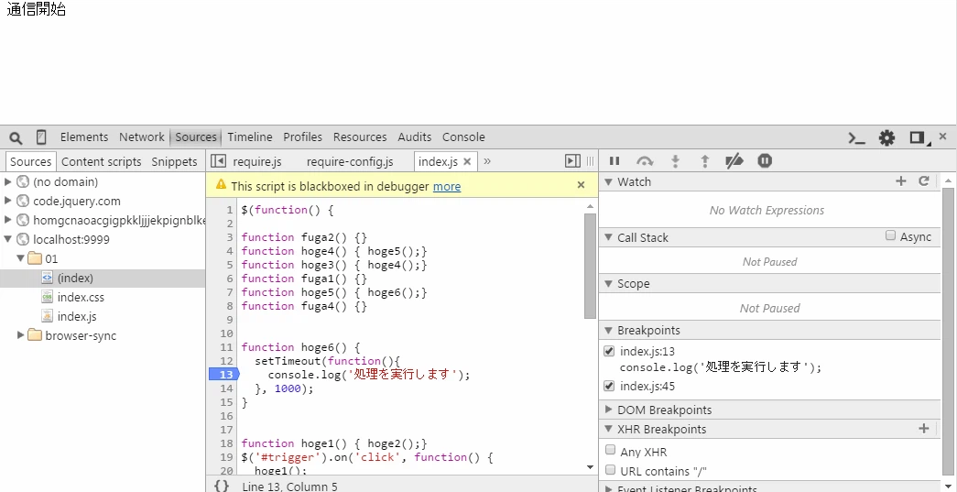
Task: Click the line 13 breakpoint marker
Action: click(223, 374)
